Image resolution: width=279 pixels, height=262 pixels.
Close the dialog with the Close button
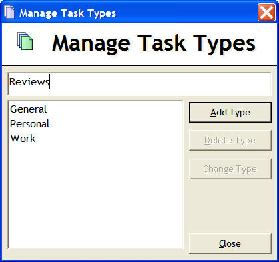[230, 243]
